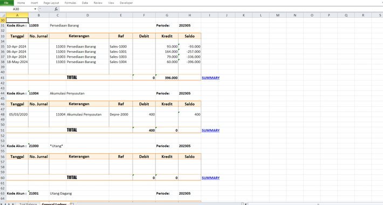383x205 pixels.
Task: Switch to the Home ribbon tab
Action: 21,3
